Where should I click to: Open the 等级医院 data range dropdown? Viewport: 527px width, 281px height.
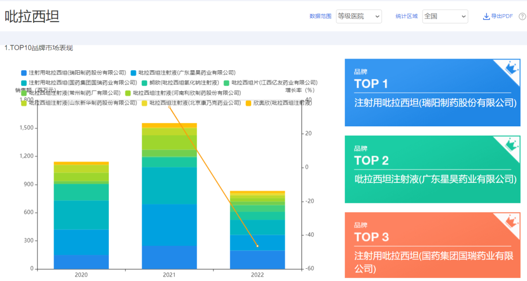pos(359,16)
